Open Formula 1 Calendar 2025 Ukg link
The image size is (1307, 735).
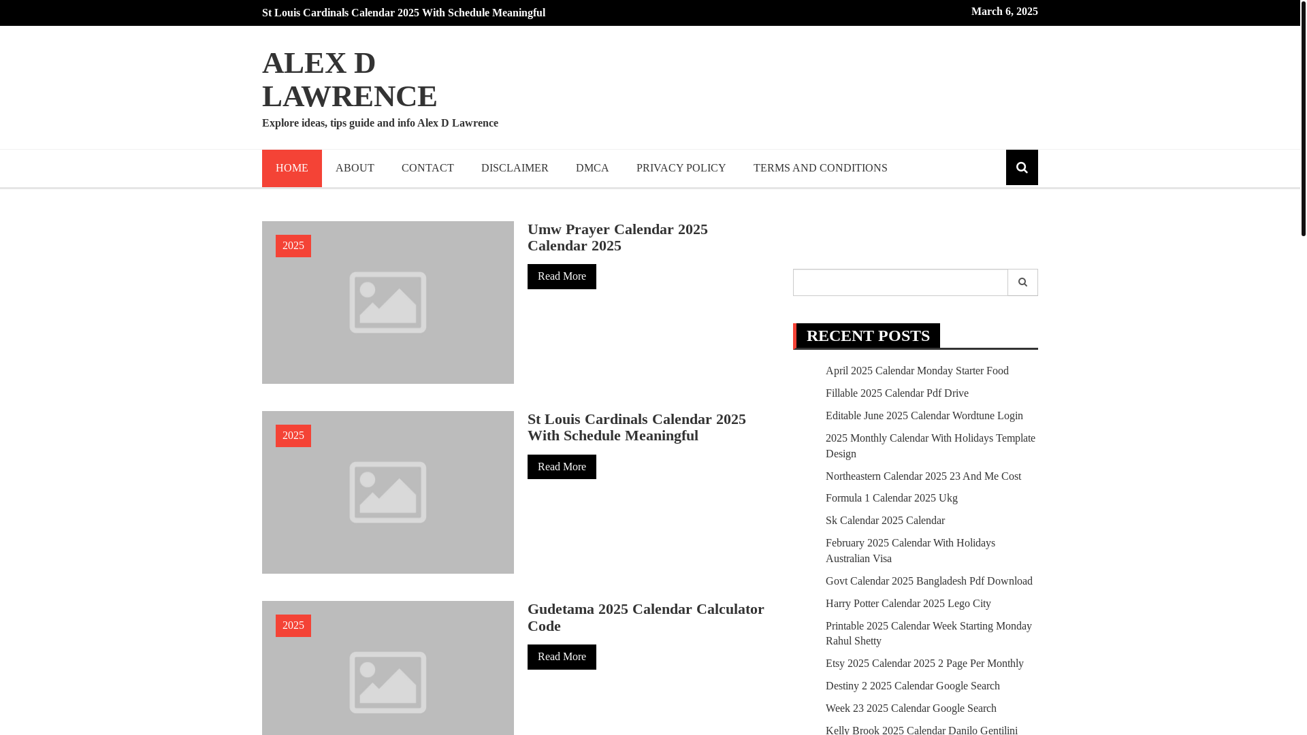tap(892, 498)
